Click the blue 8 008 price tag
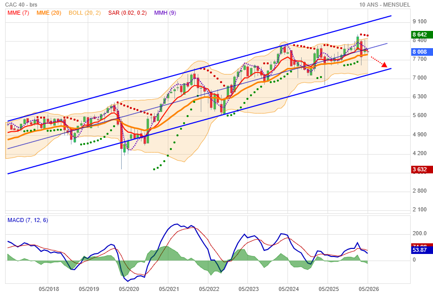Image resolution: width=433 pixels, height=294 pixels. [422, 52]
